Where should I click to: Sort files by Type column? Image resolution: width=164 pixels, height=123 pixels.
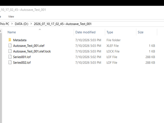110,32
